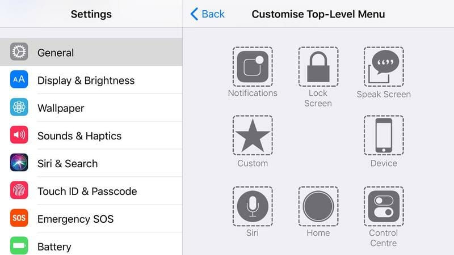Viewport: 454px width, 255px height.
Task: Click the fingerprint Touch ID icon
Action: pos(19,190)
